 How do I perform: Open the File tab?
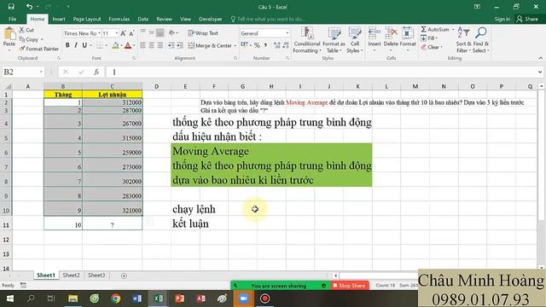click(x=13, y=19)
